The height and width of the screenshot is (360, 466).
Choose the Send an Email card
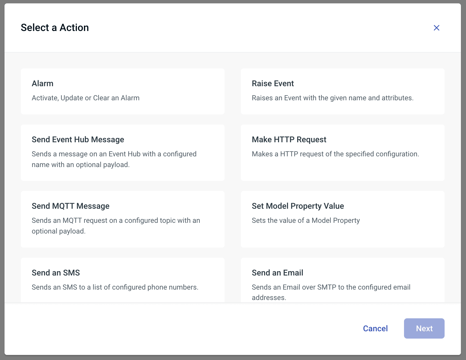coord(343,280)
